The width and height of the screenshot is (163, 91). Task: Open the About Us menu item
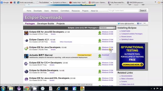(94, 11)
